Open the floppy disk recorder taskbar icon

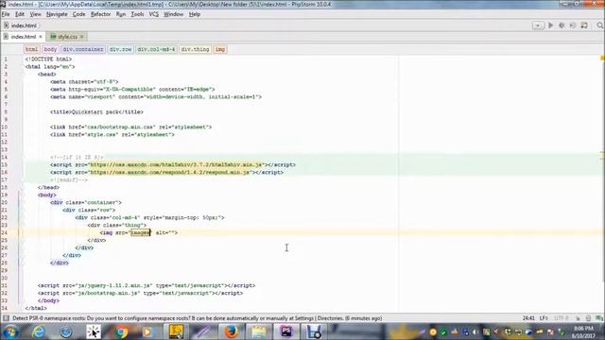pos(314,331)
